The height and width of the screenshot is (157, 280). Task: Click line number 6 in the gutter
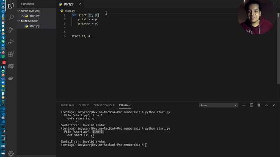click(x=65, y=36)
